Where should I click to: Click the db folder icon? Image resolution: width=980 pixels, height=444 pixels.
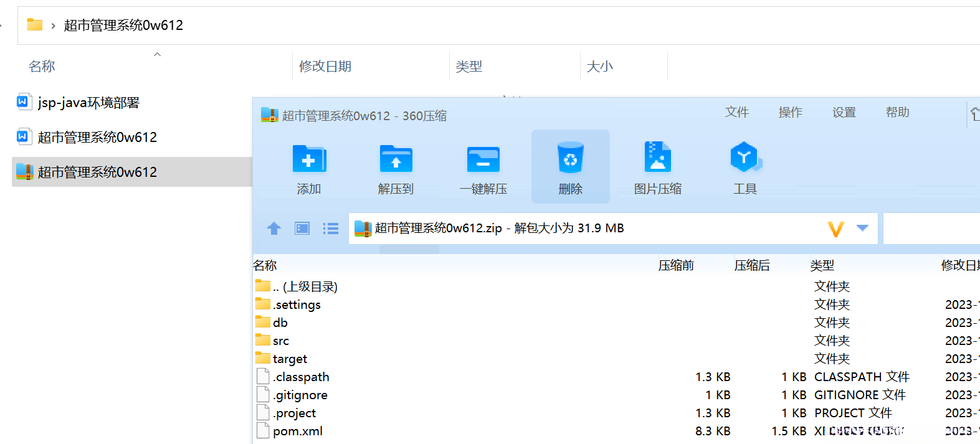click(263, 322)
